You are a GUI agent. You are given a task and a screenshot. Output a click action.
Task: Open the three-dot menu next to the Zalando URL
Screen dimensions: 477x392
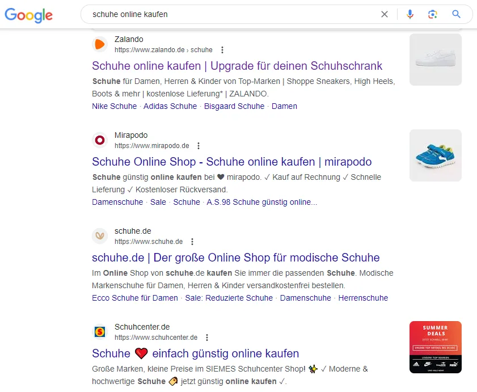(222, 50)
